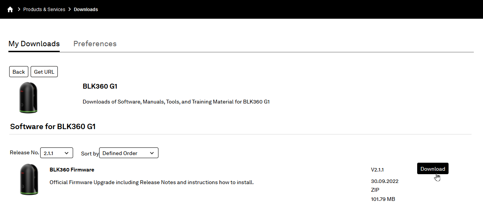
Task: Select the BLK360 Firmware scanner thumbnail
Action: pos(29,180)
